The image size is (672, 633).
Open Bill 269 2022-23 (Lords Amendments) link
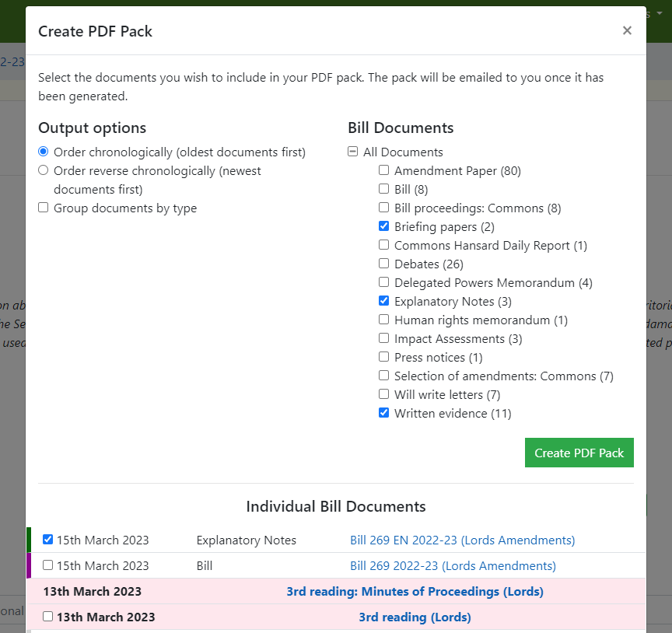click(453, 566)
